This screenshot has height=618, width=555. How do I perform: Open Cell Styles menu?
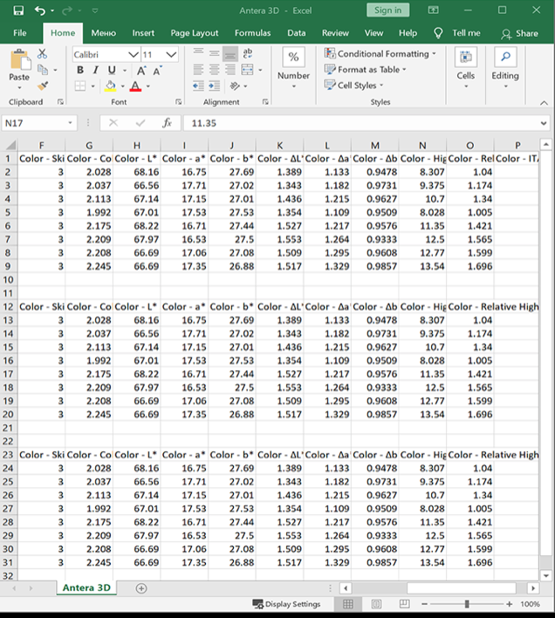coord(353,86)
